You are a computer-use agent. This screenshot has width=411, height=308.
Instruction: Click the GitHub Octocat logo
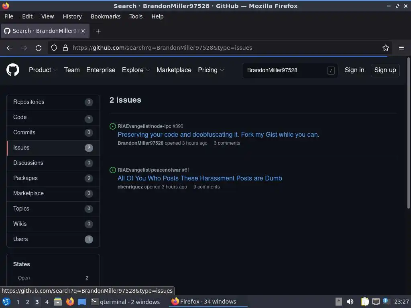click(x=13, y=70)
